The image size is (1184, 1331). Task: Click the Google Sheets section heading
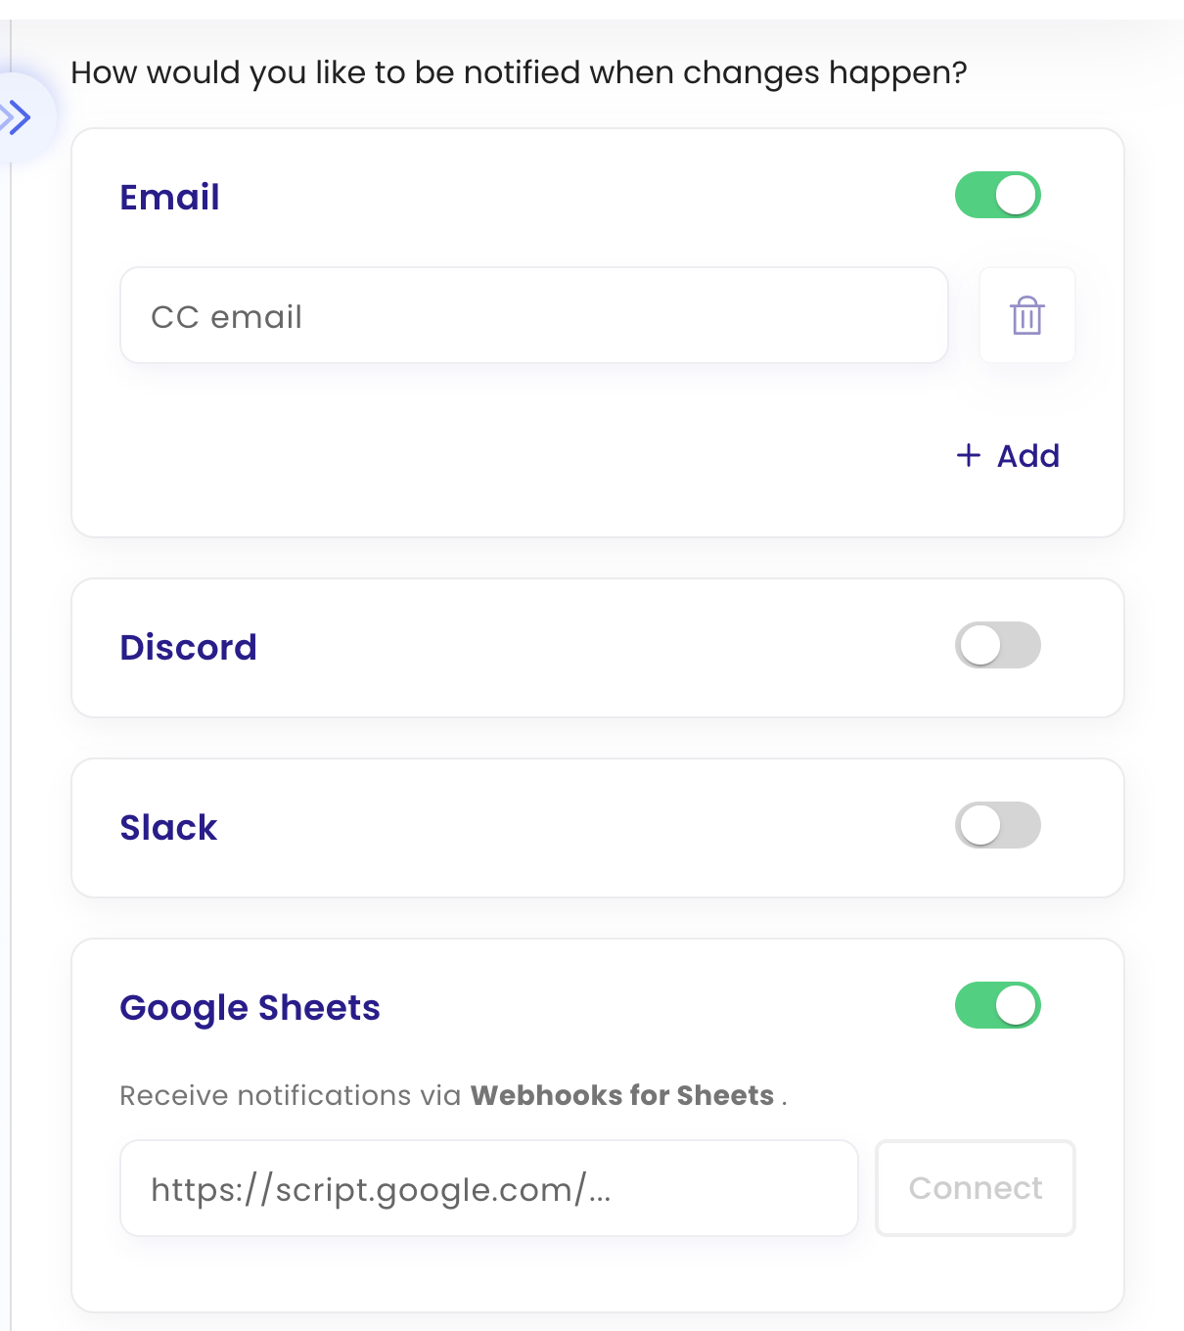250,1007
